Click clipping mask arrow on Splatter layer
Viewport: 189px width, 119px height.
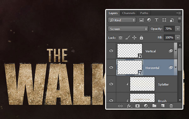click(128, 84)
